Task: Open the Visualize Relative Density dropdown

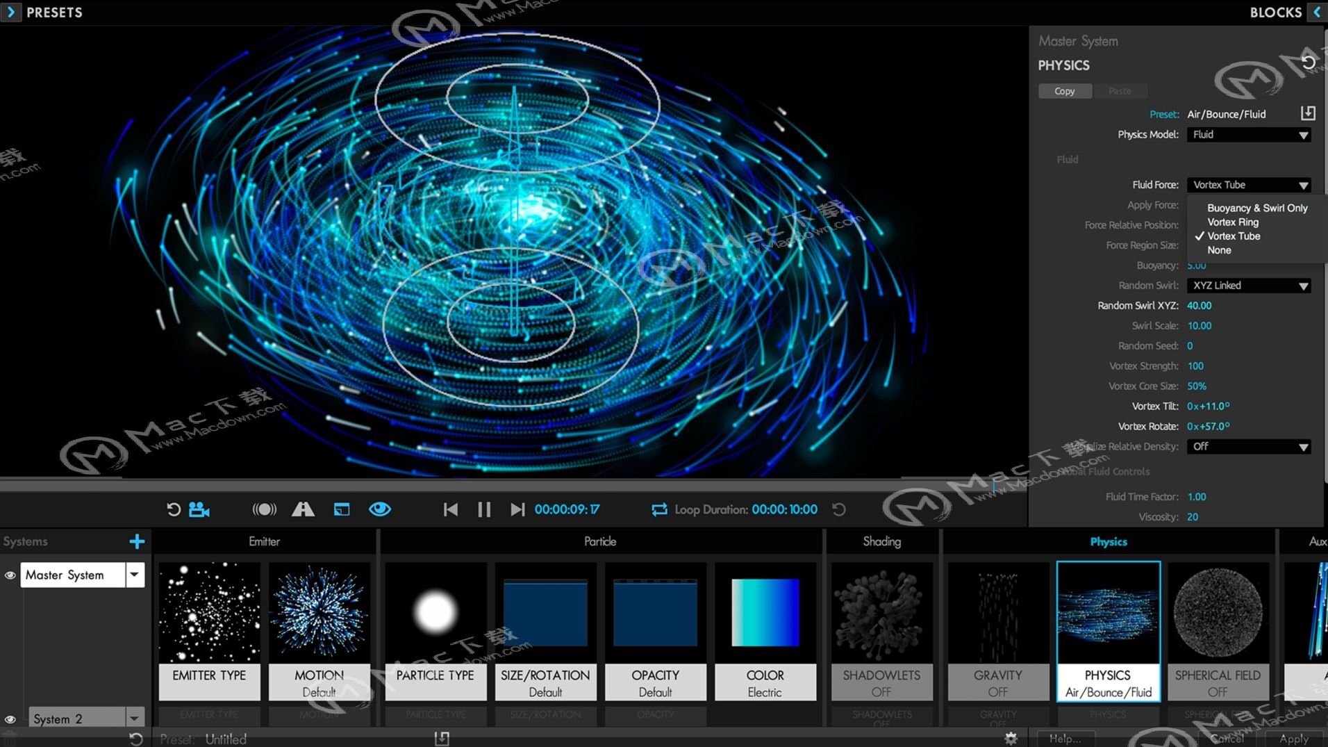Action: (x=1248, y=446)
